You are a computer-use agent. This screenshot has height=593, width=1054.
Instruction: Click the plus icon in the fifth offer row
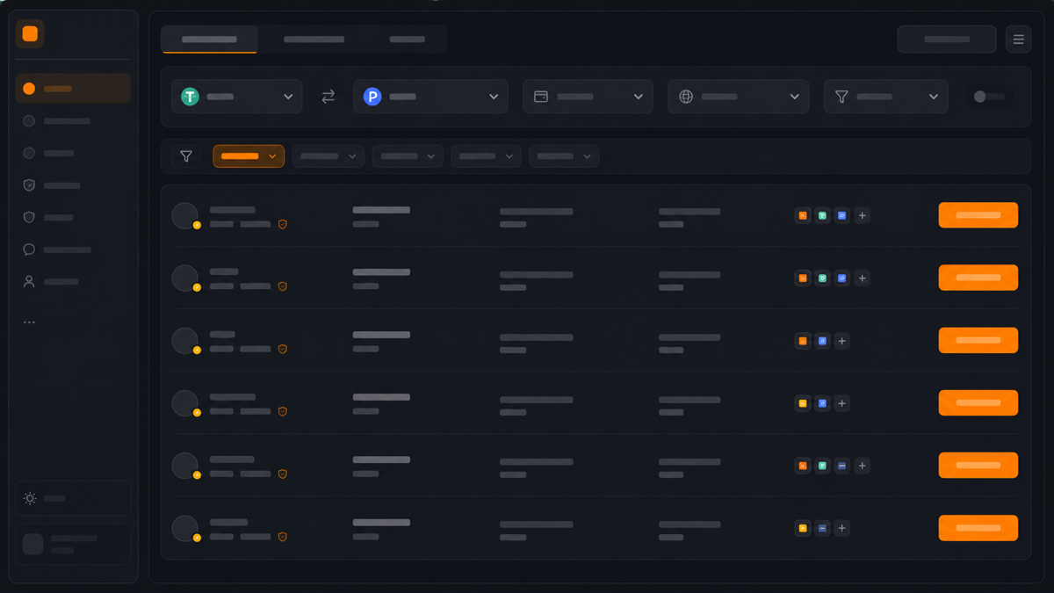tap(863, 466)
